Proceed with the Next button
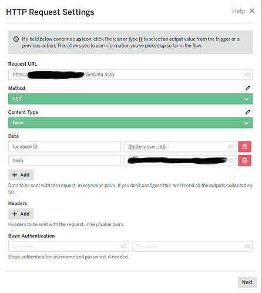 (247, 282)
